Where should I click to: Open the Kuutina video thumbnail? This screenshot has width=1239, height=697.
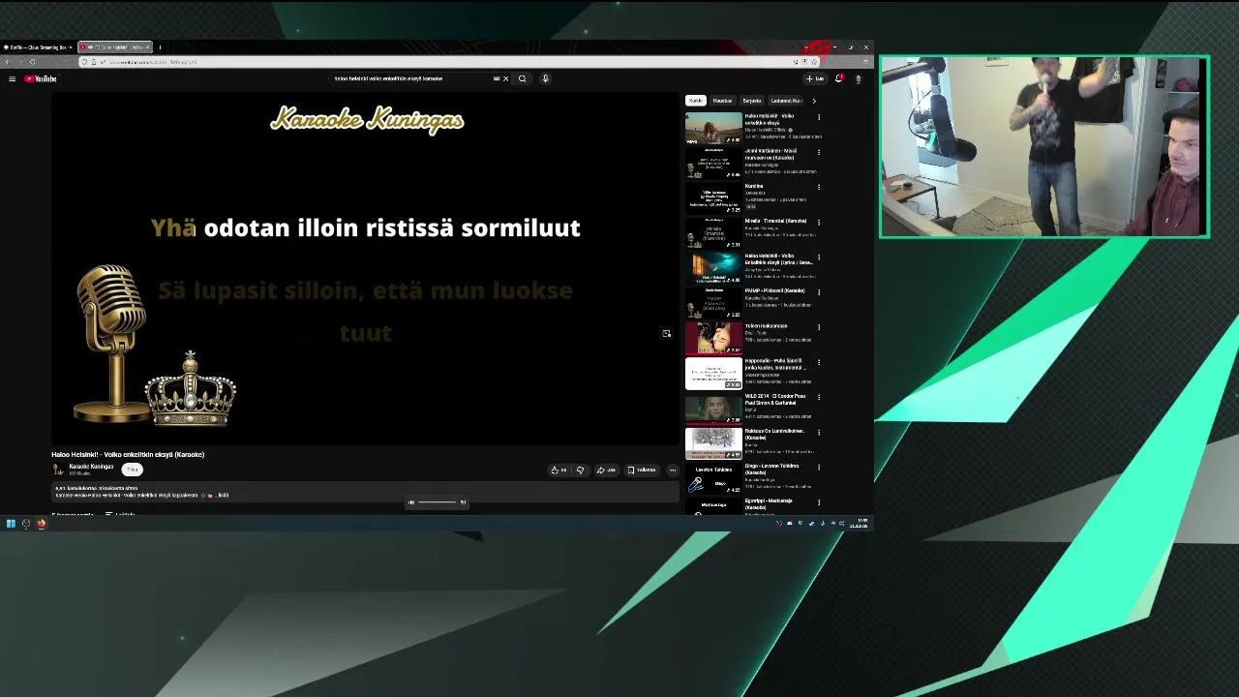coord(713,198)
